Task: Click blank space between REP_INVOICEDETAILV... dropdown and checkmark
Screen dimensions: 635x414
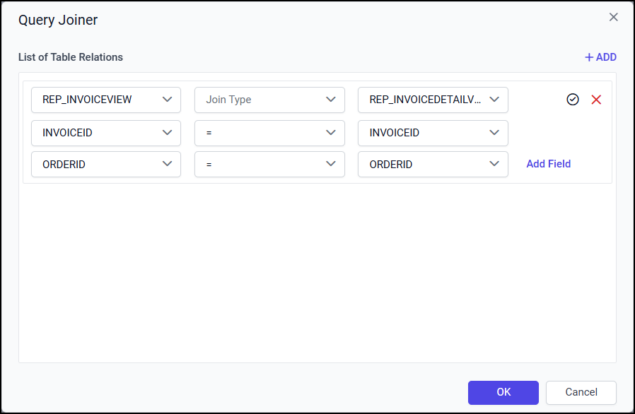Action: tap(536, 100)
